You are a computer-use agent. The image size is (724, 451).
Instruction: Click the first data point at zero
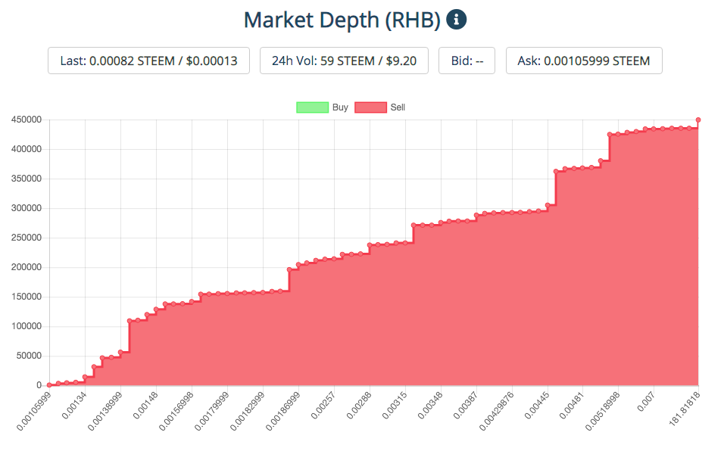click(x=49, y=385)
